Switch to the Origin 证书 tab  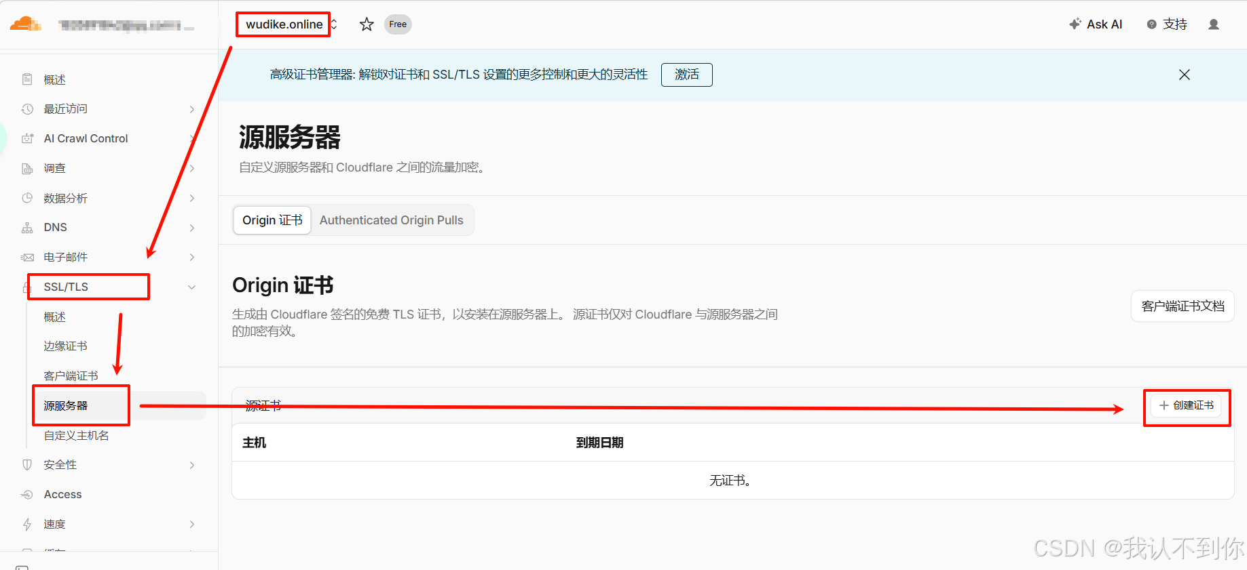coord(272,220)
